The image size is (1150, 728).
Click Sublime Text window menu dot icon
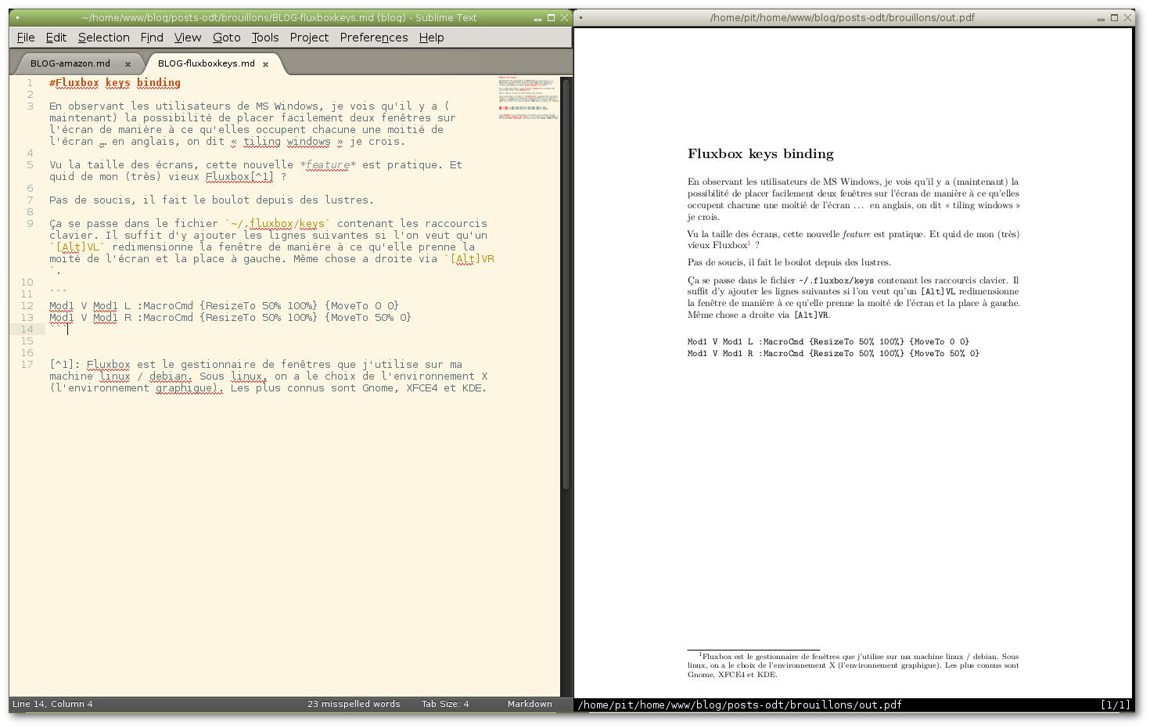[x=17, y=17]
